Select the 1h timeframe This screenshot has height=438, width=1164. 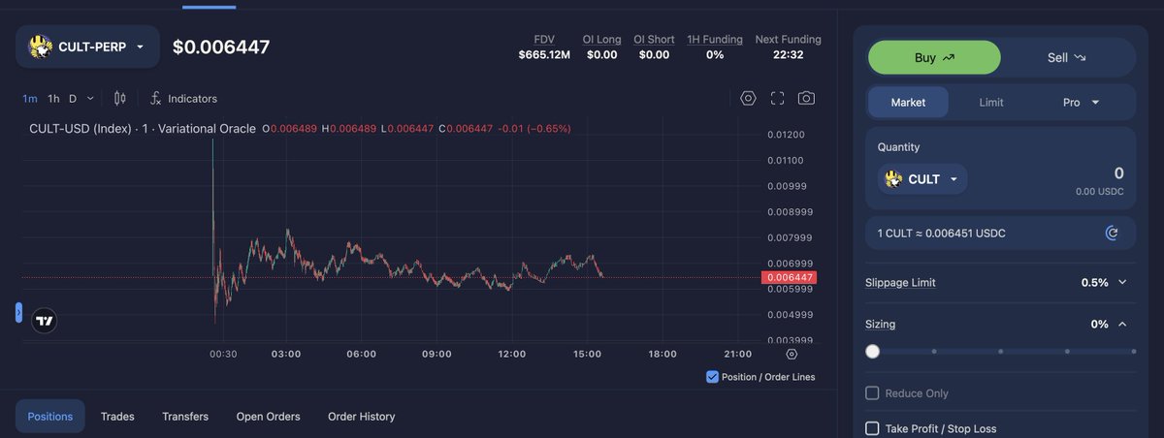point(53,98)
